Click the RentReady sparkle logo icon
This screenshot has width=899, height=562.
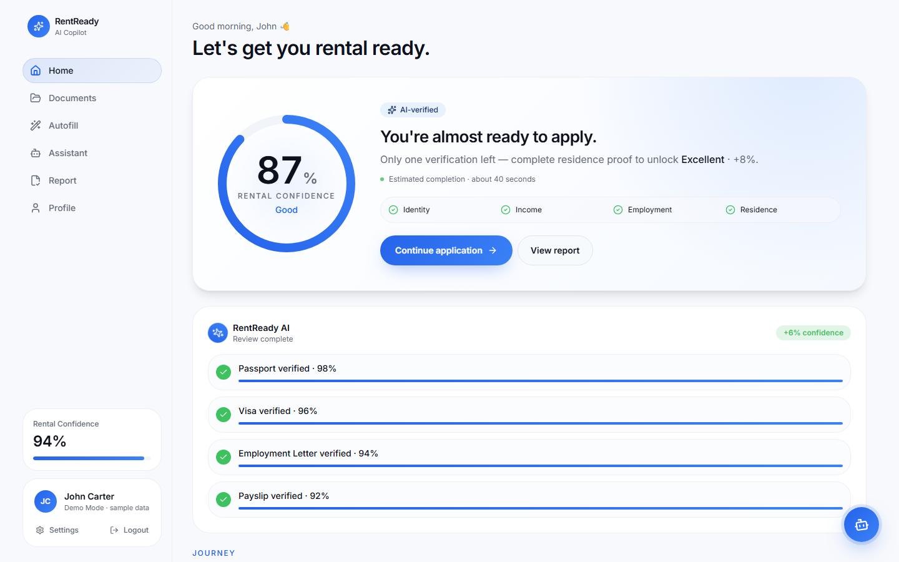39,26
